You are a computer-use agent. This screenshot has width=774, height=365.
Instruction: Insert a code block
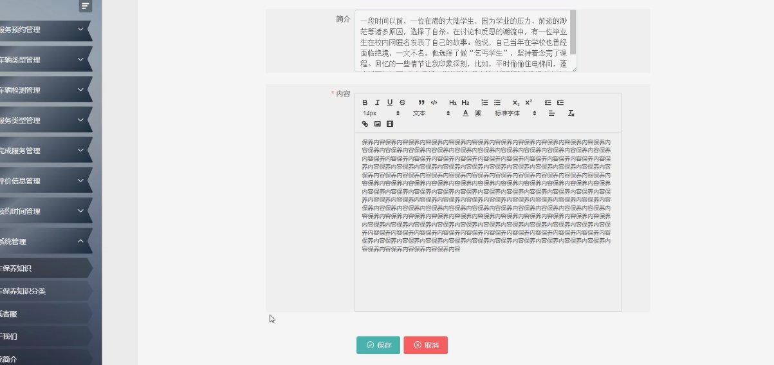coord(434,102)
